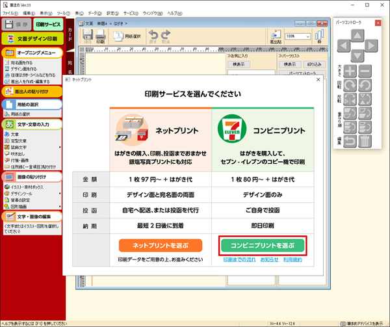
Task: Click the 用紙の選択 section header
Action: click(32, 105)
